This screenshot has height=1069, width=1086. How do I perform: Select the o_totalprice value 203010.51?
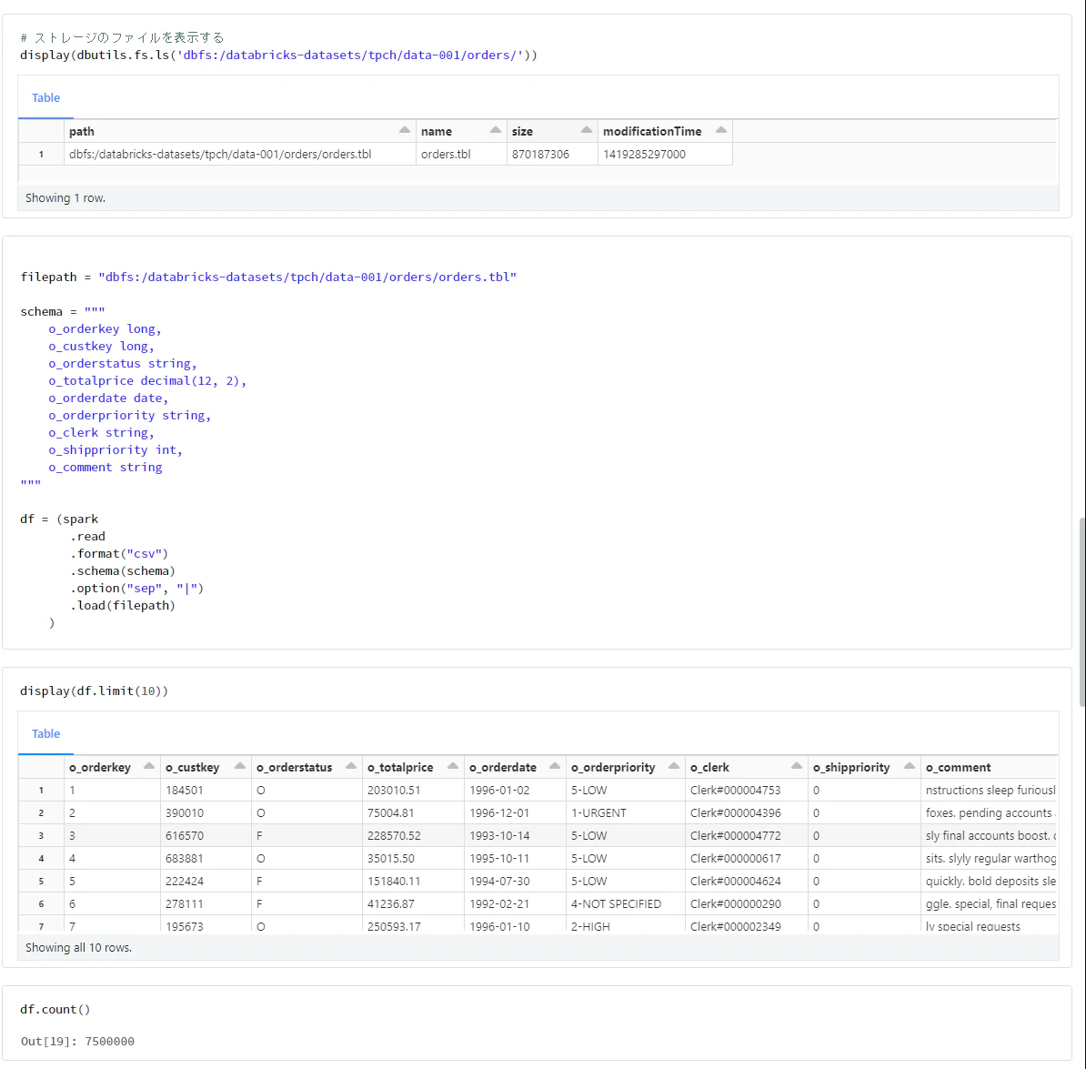click(x=413, y=791)
